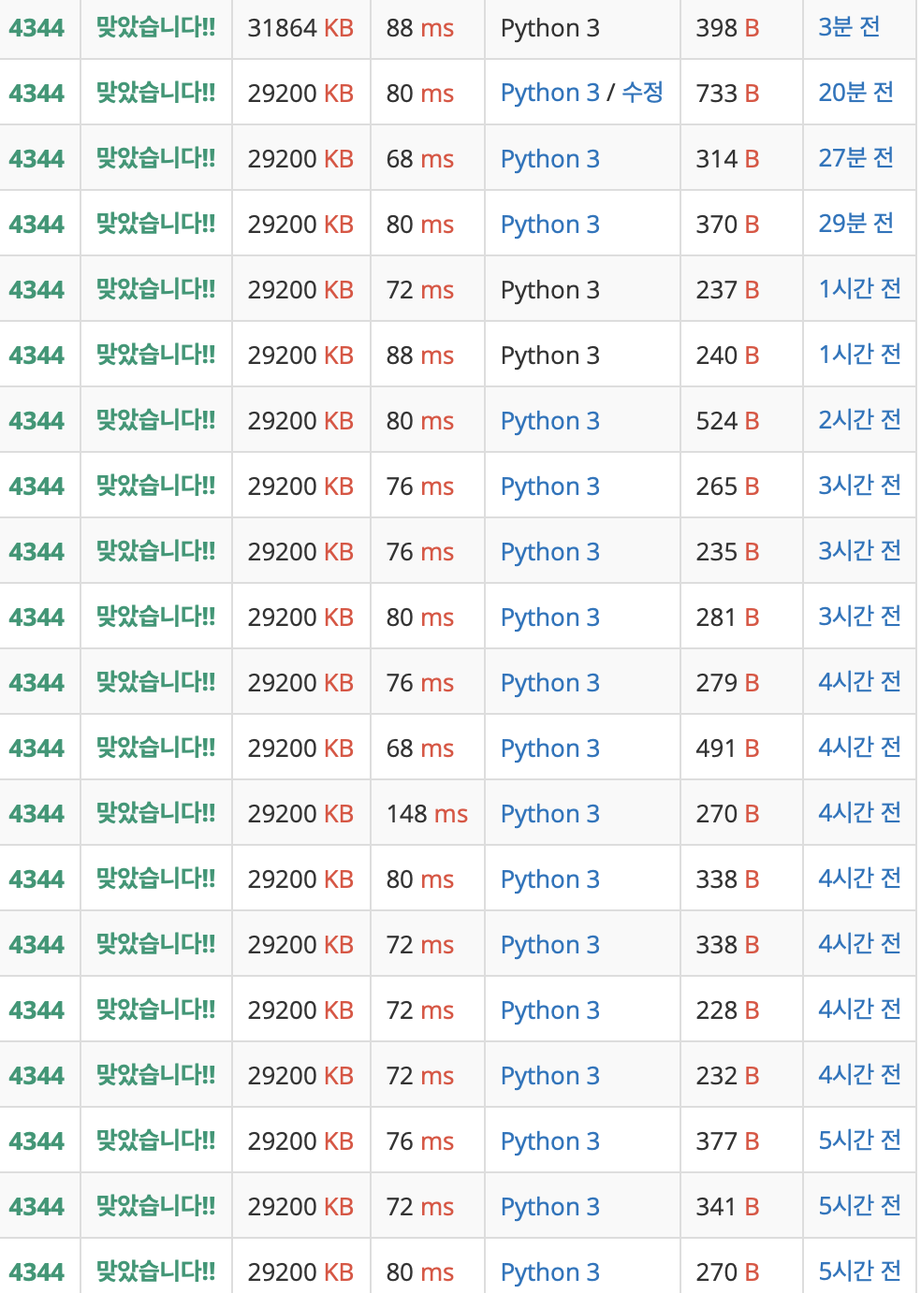Open problem 4344 link in the 232 B row

37,1076
